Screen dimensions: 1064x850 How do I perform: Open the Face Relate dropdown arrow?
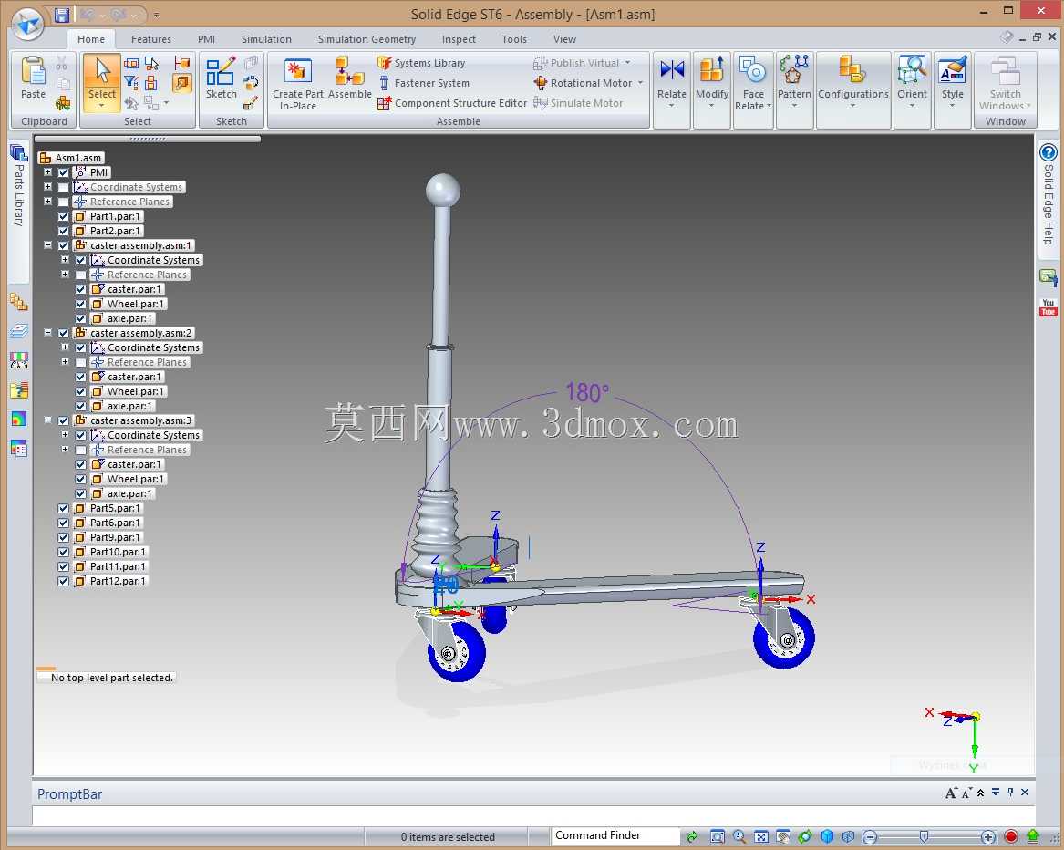(769, 106)
